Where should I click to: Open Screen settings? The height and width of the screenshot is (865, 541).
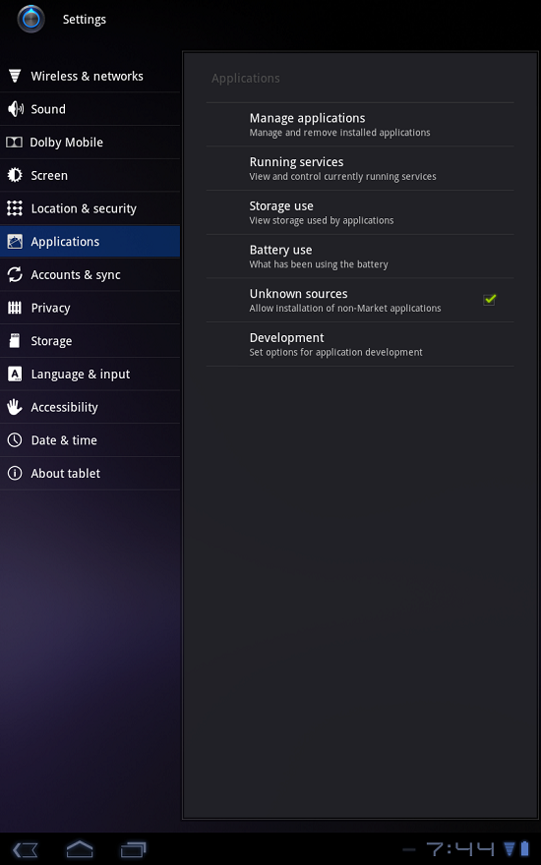pos(90,175)
